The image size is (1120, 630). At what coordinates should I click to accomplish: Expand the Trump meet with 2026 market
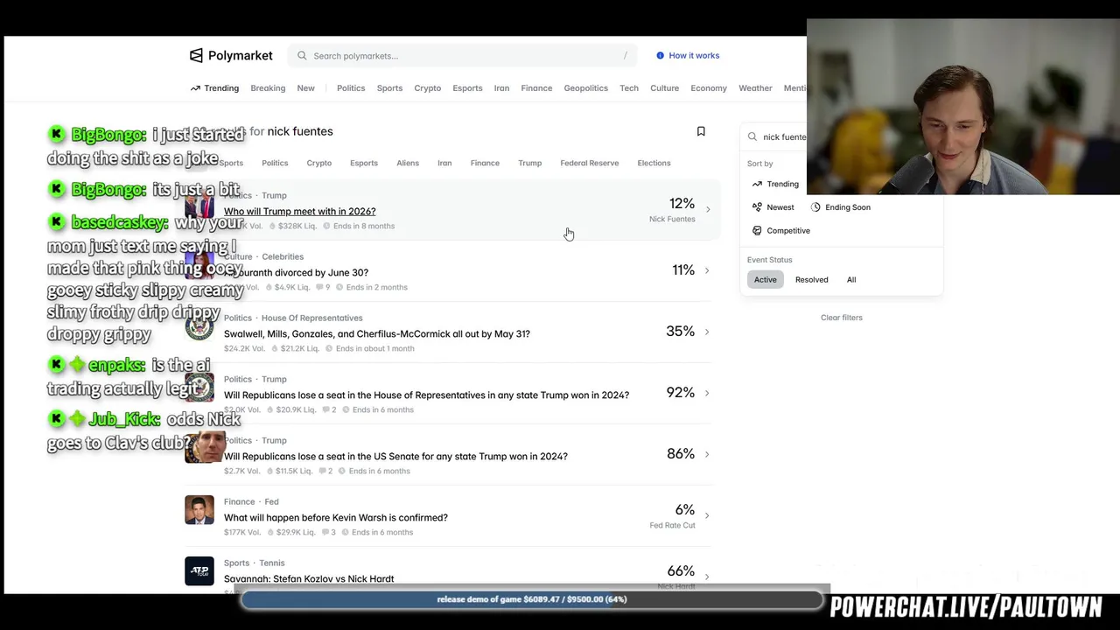[707, 210]
